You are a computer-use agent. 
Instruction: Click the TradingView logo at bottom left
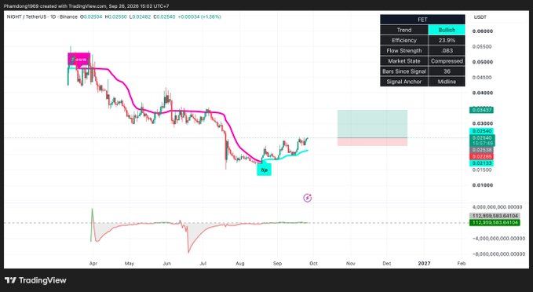tap(35, 280)
